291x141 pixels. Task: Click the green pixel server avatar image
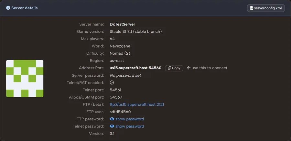25,79
